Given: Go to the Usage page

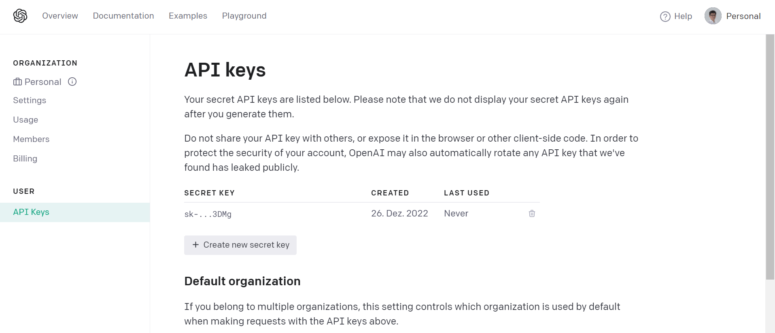Looking at the screenshot, I should click(25, 119).
